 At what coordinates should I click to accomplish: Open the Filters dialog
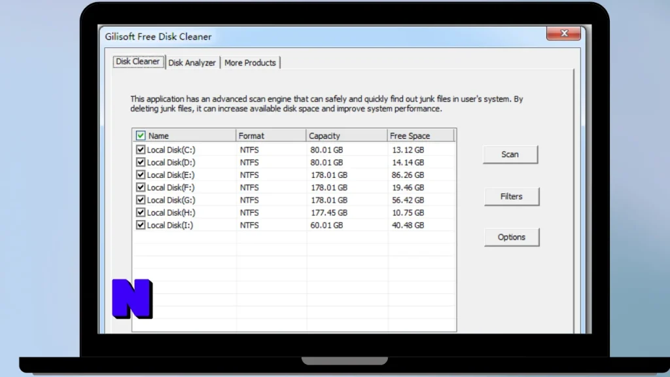[512, 196]
